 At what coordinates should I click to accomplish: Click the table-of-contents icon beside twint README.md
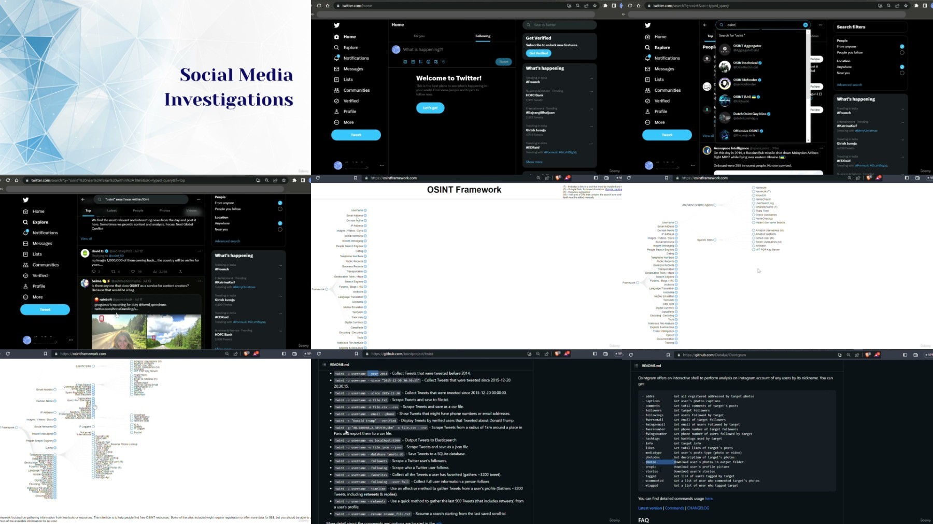coord(324,365)
